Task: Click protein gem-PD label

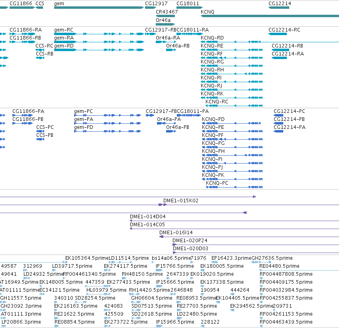Action: coord(83,127)
